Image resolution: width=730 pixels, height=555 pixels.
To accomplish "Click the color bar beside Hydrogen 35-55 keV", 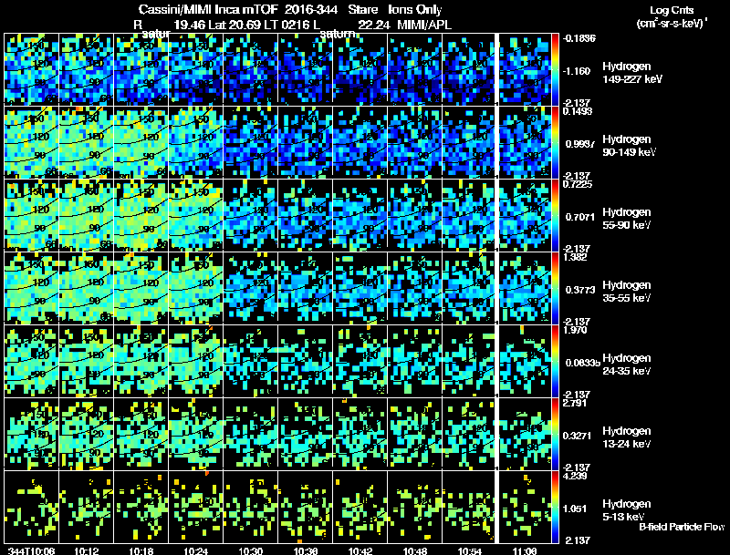I will point(555,288).
